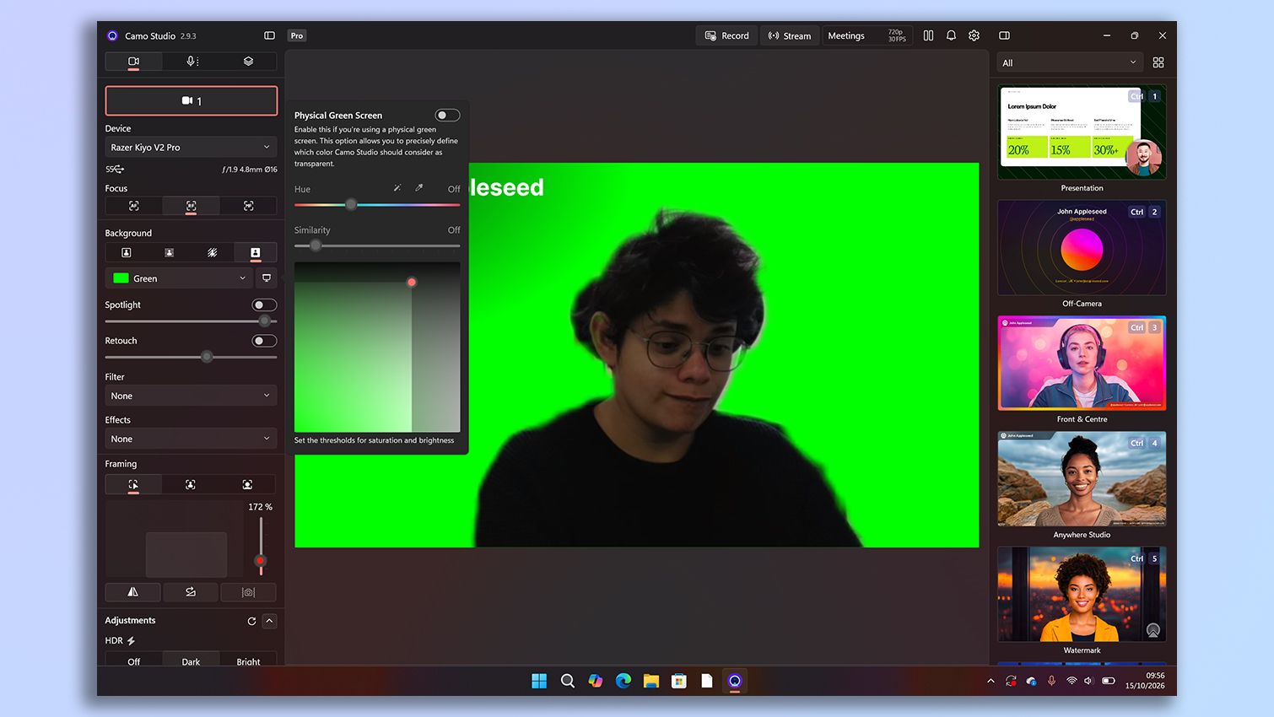Open the Meetings 720p 30FPS option
This screenshot has height=717, width=1274.
(x=867, y=35)
